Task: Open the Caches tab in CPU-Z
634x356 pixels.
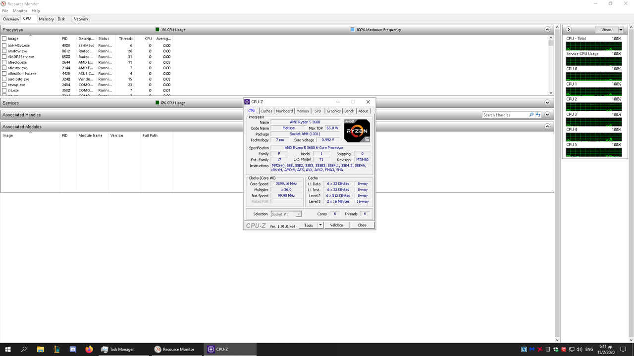Action: click(266, 111)
